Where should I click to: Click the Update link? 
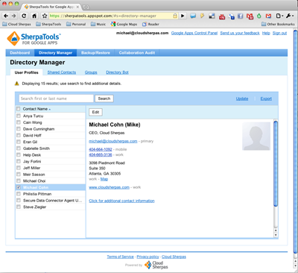click(242, 98)
